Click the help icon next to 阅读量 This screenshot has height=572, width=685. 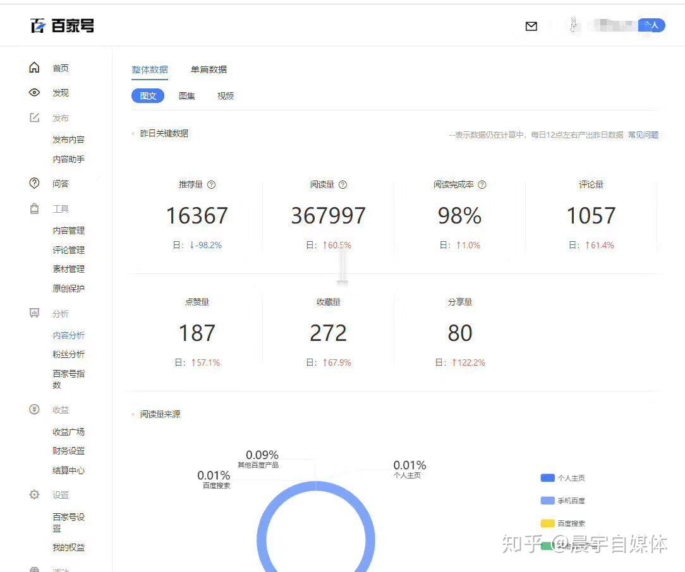(343, 184)
